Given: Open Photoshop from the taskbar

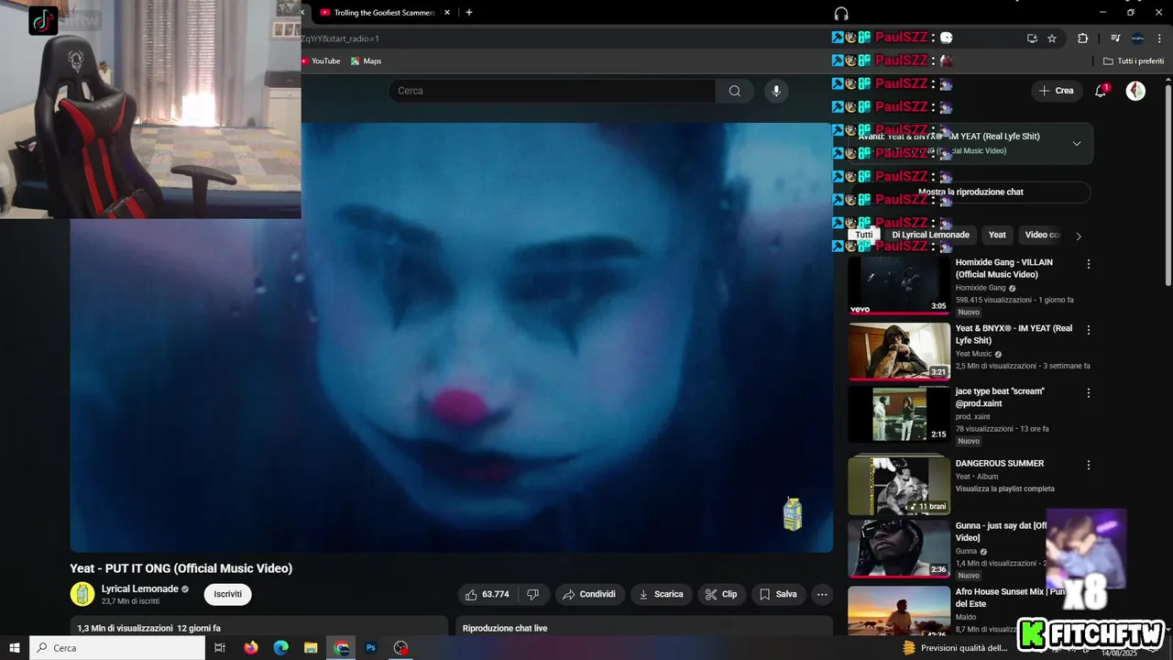Looking at the screenshot, I should click(371, 648).
